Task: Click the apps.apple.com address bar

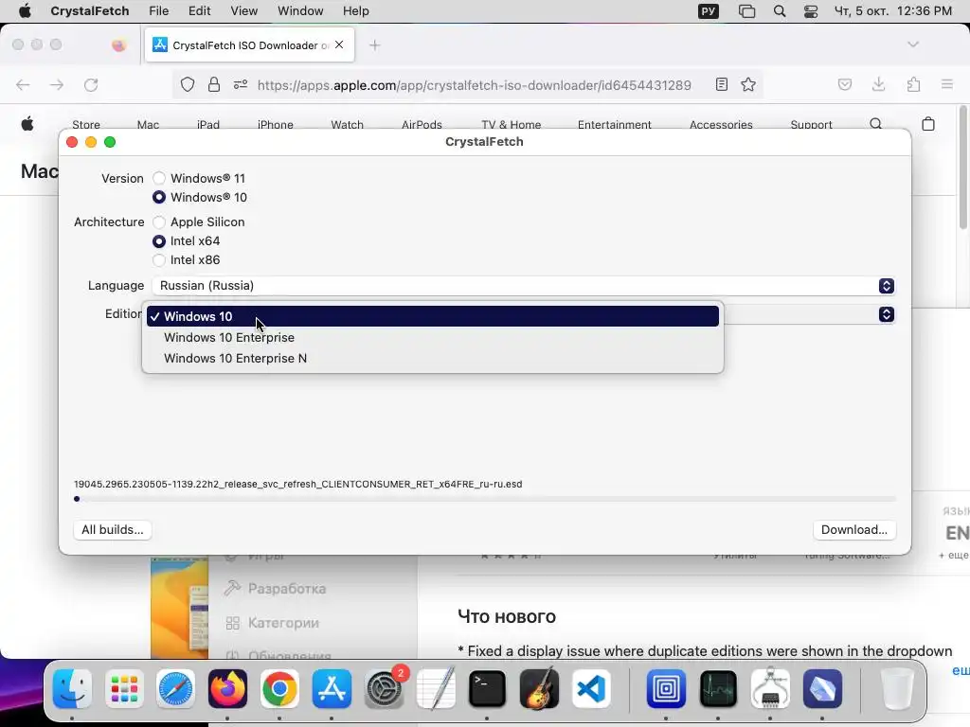Action: 475,85
